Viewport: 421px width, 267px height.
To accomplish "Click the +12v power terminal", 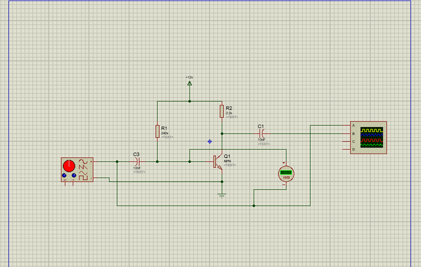I will pyautogui.click(x=190, y=84).
